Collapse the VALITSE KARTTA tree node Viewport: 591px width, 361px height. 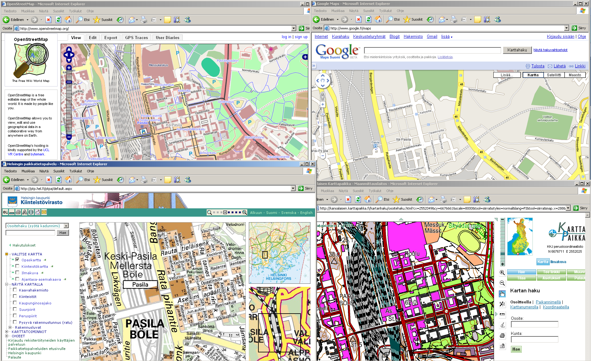(6, 254)
